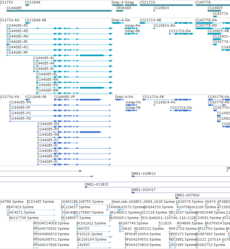Select the CG43778 gene label

203,2
